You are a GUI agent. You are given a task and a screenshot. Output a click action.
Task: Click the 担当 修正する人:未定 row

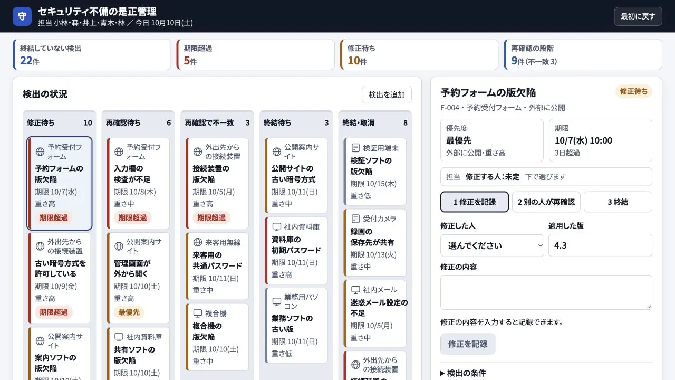pyautogui.click(x=546, y=177)
